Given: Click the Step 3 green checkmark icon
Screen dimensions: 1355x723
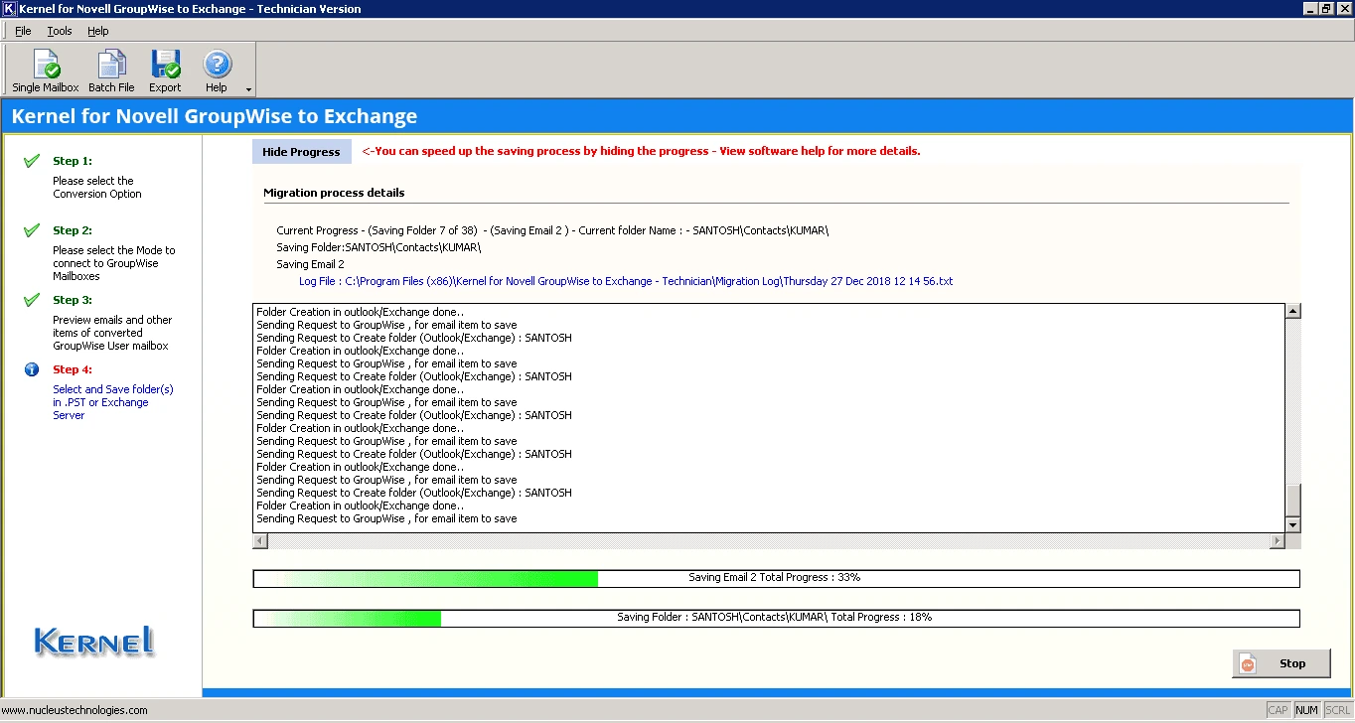Looking at the screenshot, I should (32, 300).
